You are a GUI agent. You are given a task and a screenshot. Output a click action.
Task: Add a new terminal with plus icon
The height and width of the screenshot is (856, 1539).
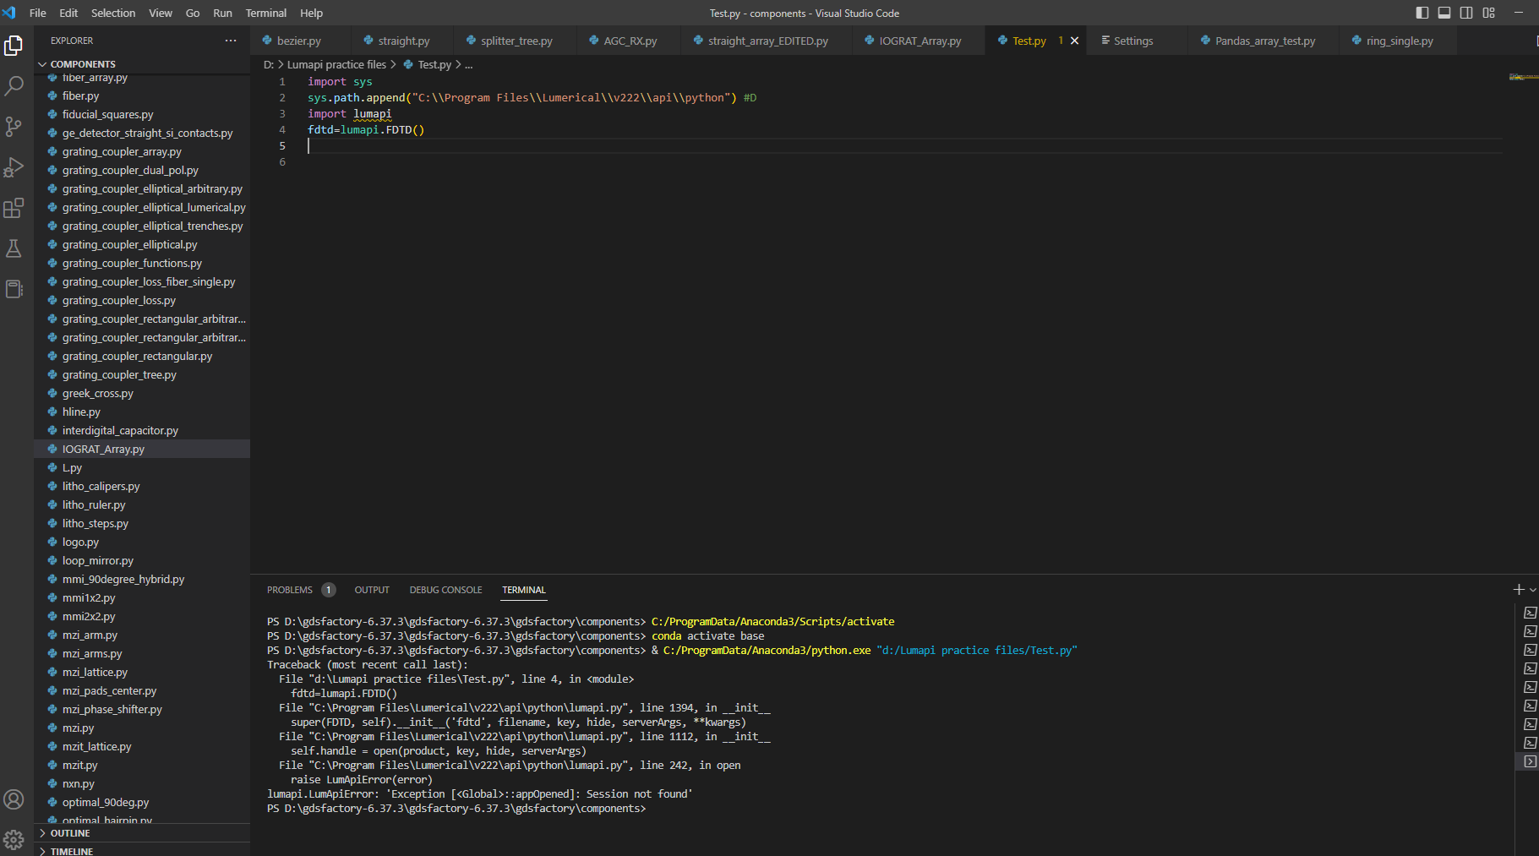coord(1519,589)
